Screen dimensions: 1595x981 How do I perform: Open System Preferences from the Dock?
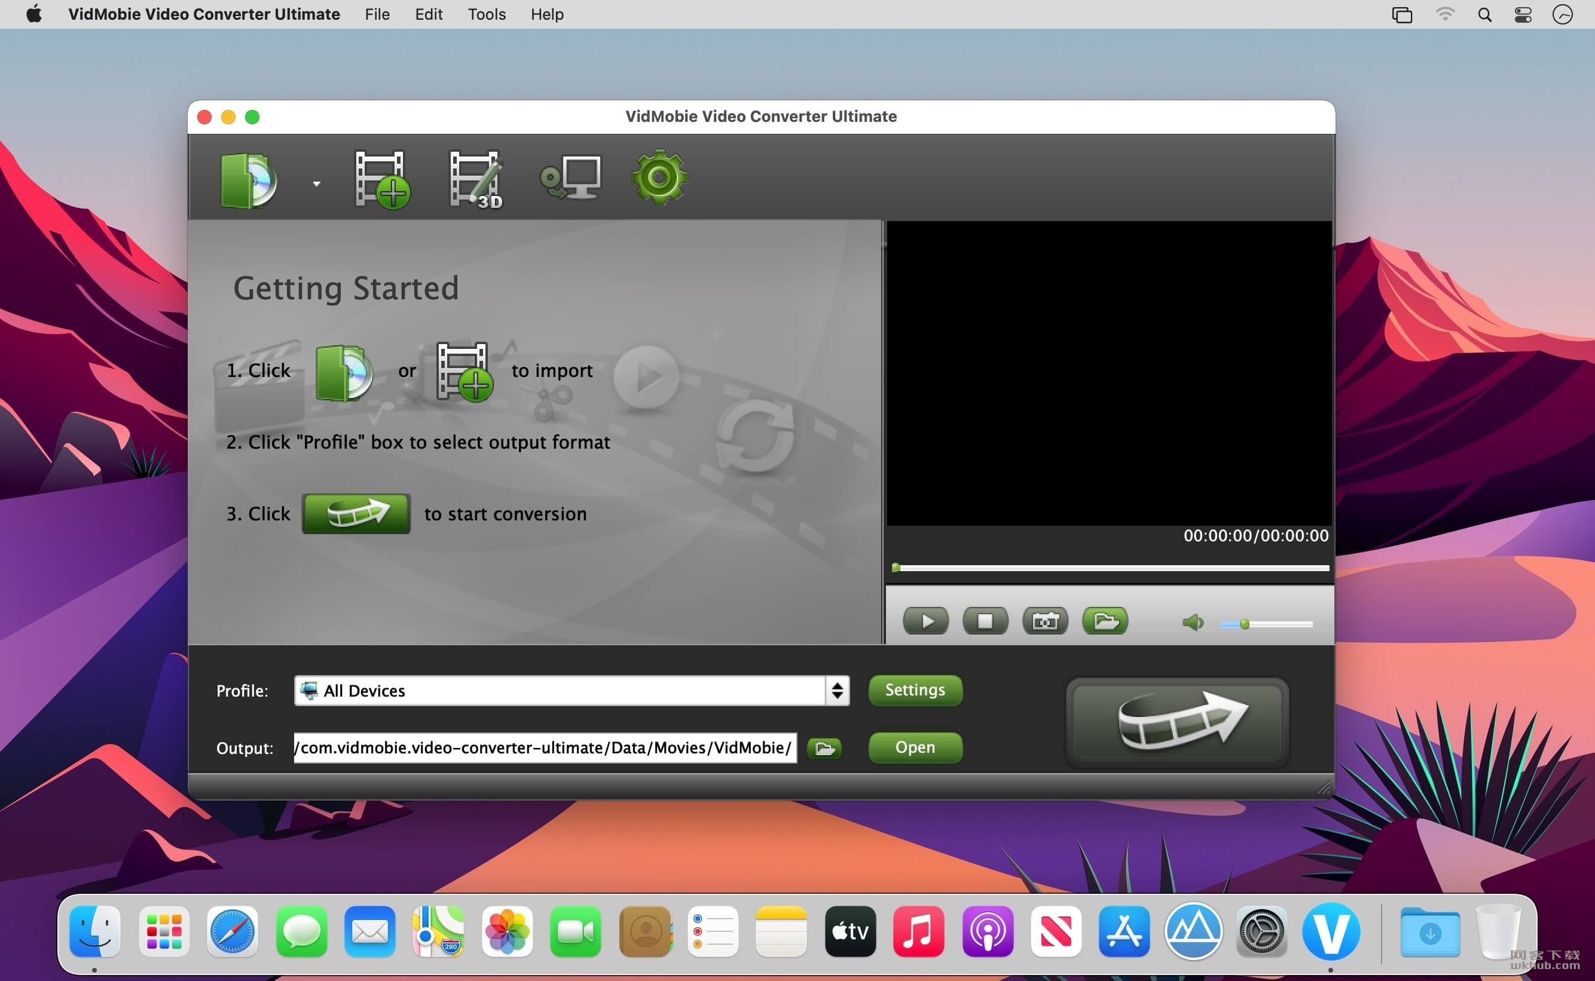[x=1261, y=931]
